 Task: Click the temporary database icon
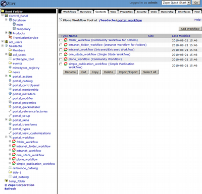point(14,29)
